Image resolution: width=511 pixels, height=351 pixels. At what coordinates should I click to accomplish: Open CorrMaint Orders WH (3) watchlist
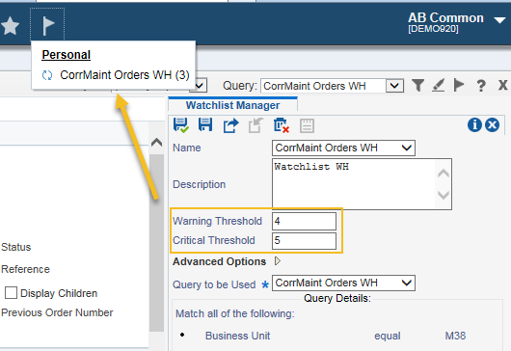pyautogui.click(x=124, y=75)
